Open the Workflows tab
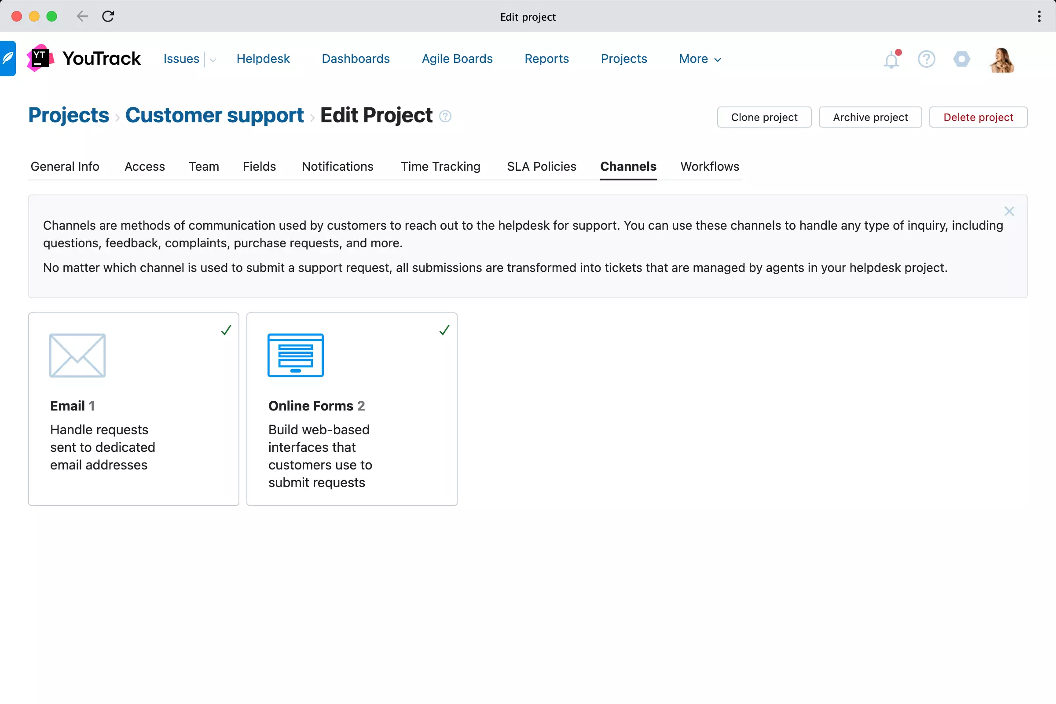This screenshot has width=1056, height=704. (709, 167)
